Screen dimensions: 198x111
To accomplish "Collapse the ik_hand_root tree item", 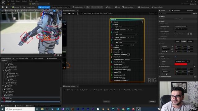I will 2,90.
